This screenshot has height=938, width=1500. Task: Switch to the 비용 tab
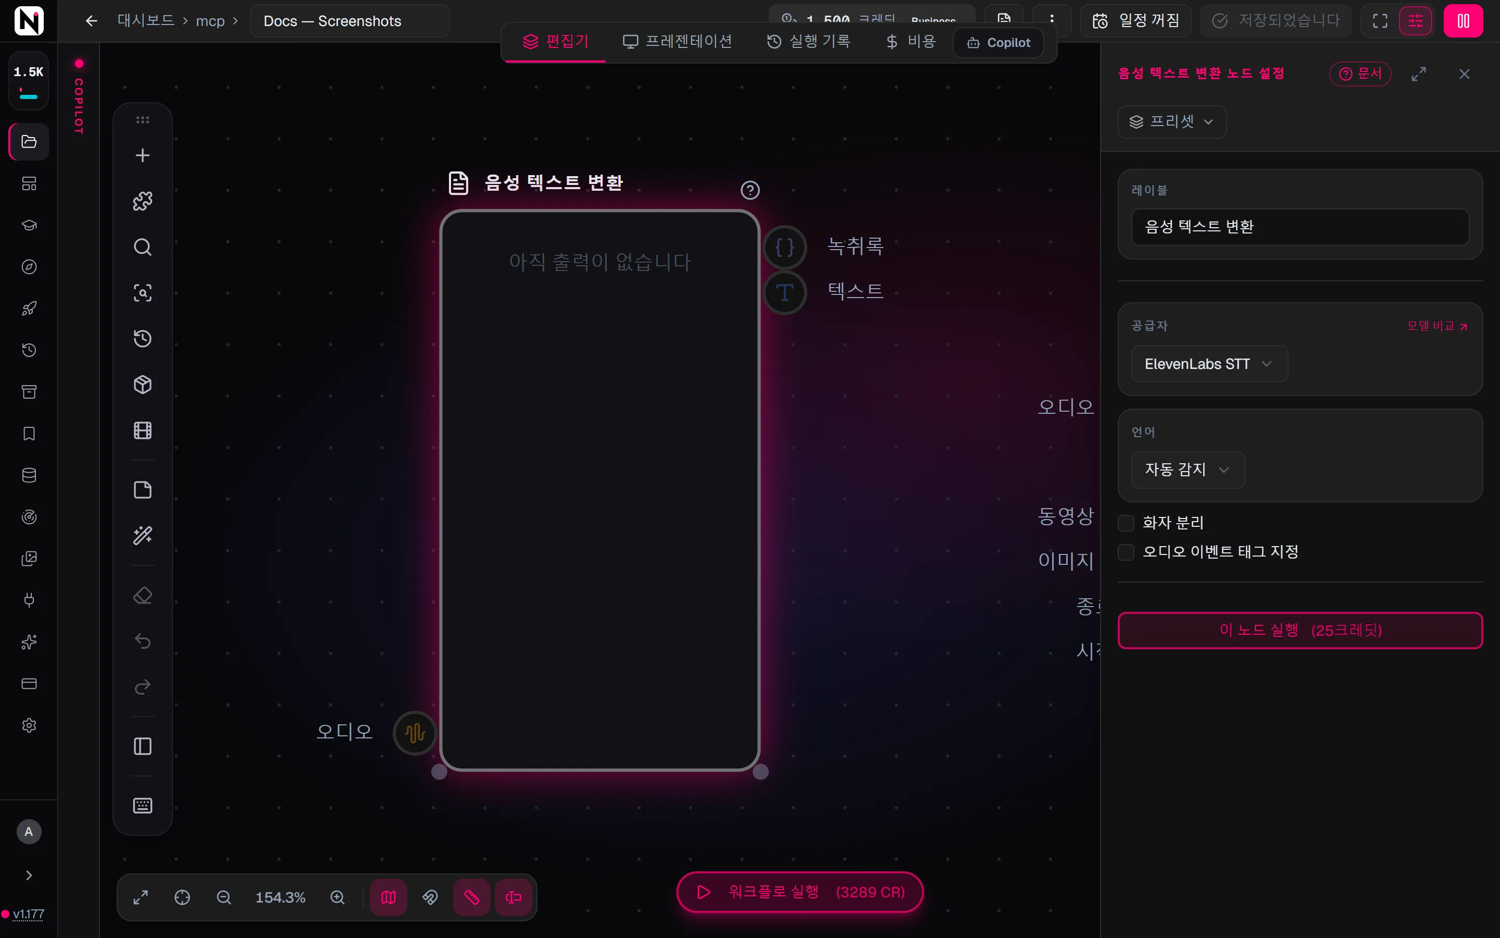pyautogui.click(x=911, y=42)
